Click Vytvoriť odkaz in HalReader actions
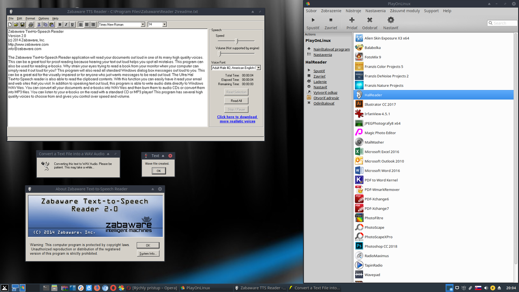This screenshot has width=519, height=292. (326, 92)
